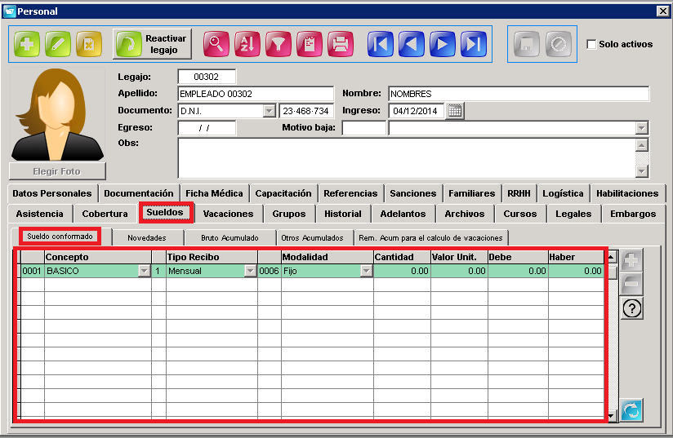This screenshot has width=673, height=438.
Task: Click the funnel filter icon
Action: pyautogui.click(x=279, y=44)
